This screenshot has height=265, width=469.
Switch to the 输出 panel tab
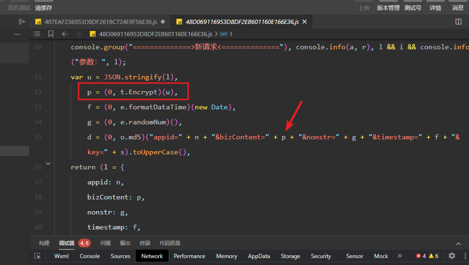coord(125,243)
